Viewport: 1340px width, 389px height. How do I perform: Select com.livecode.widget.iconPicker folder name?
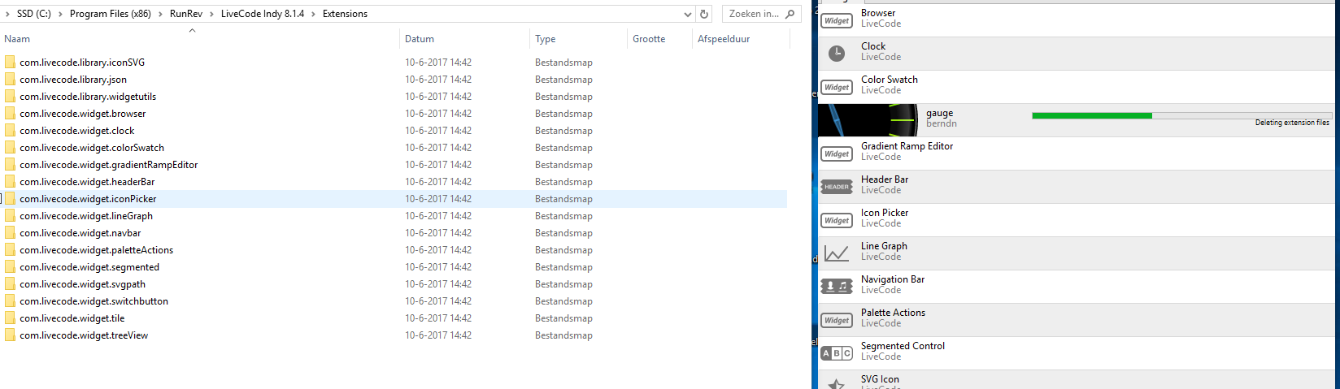(88, 198)
